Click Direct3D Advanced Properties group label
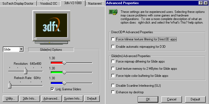 tap(132, 32)
